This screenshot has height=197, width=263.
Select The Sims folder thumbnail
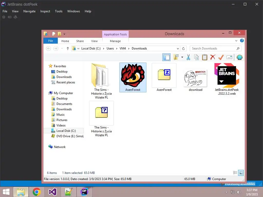[101, 81]
